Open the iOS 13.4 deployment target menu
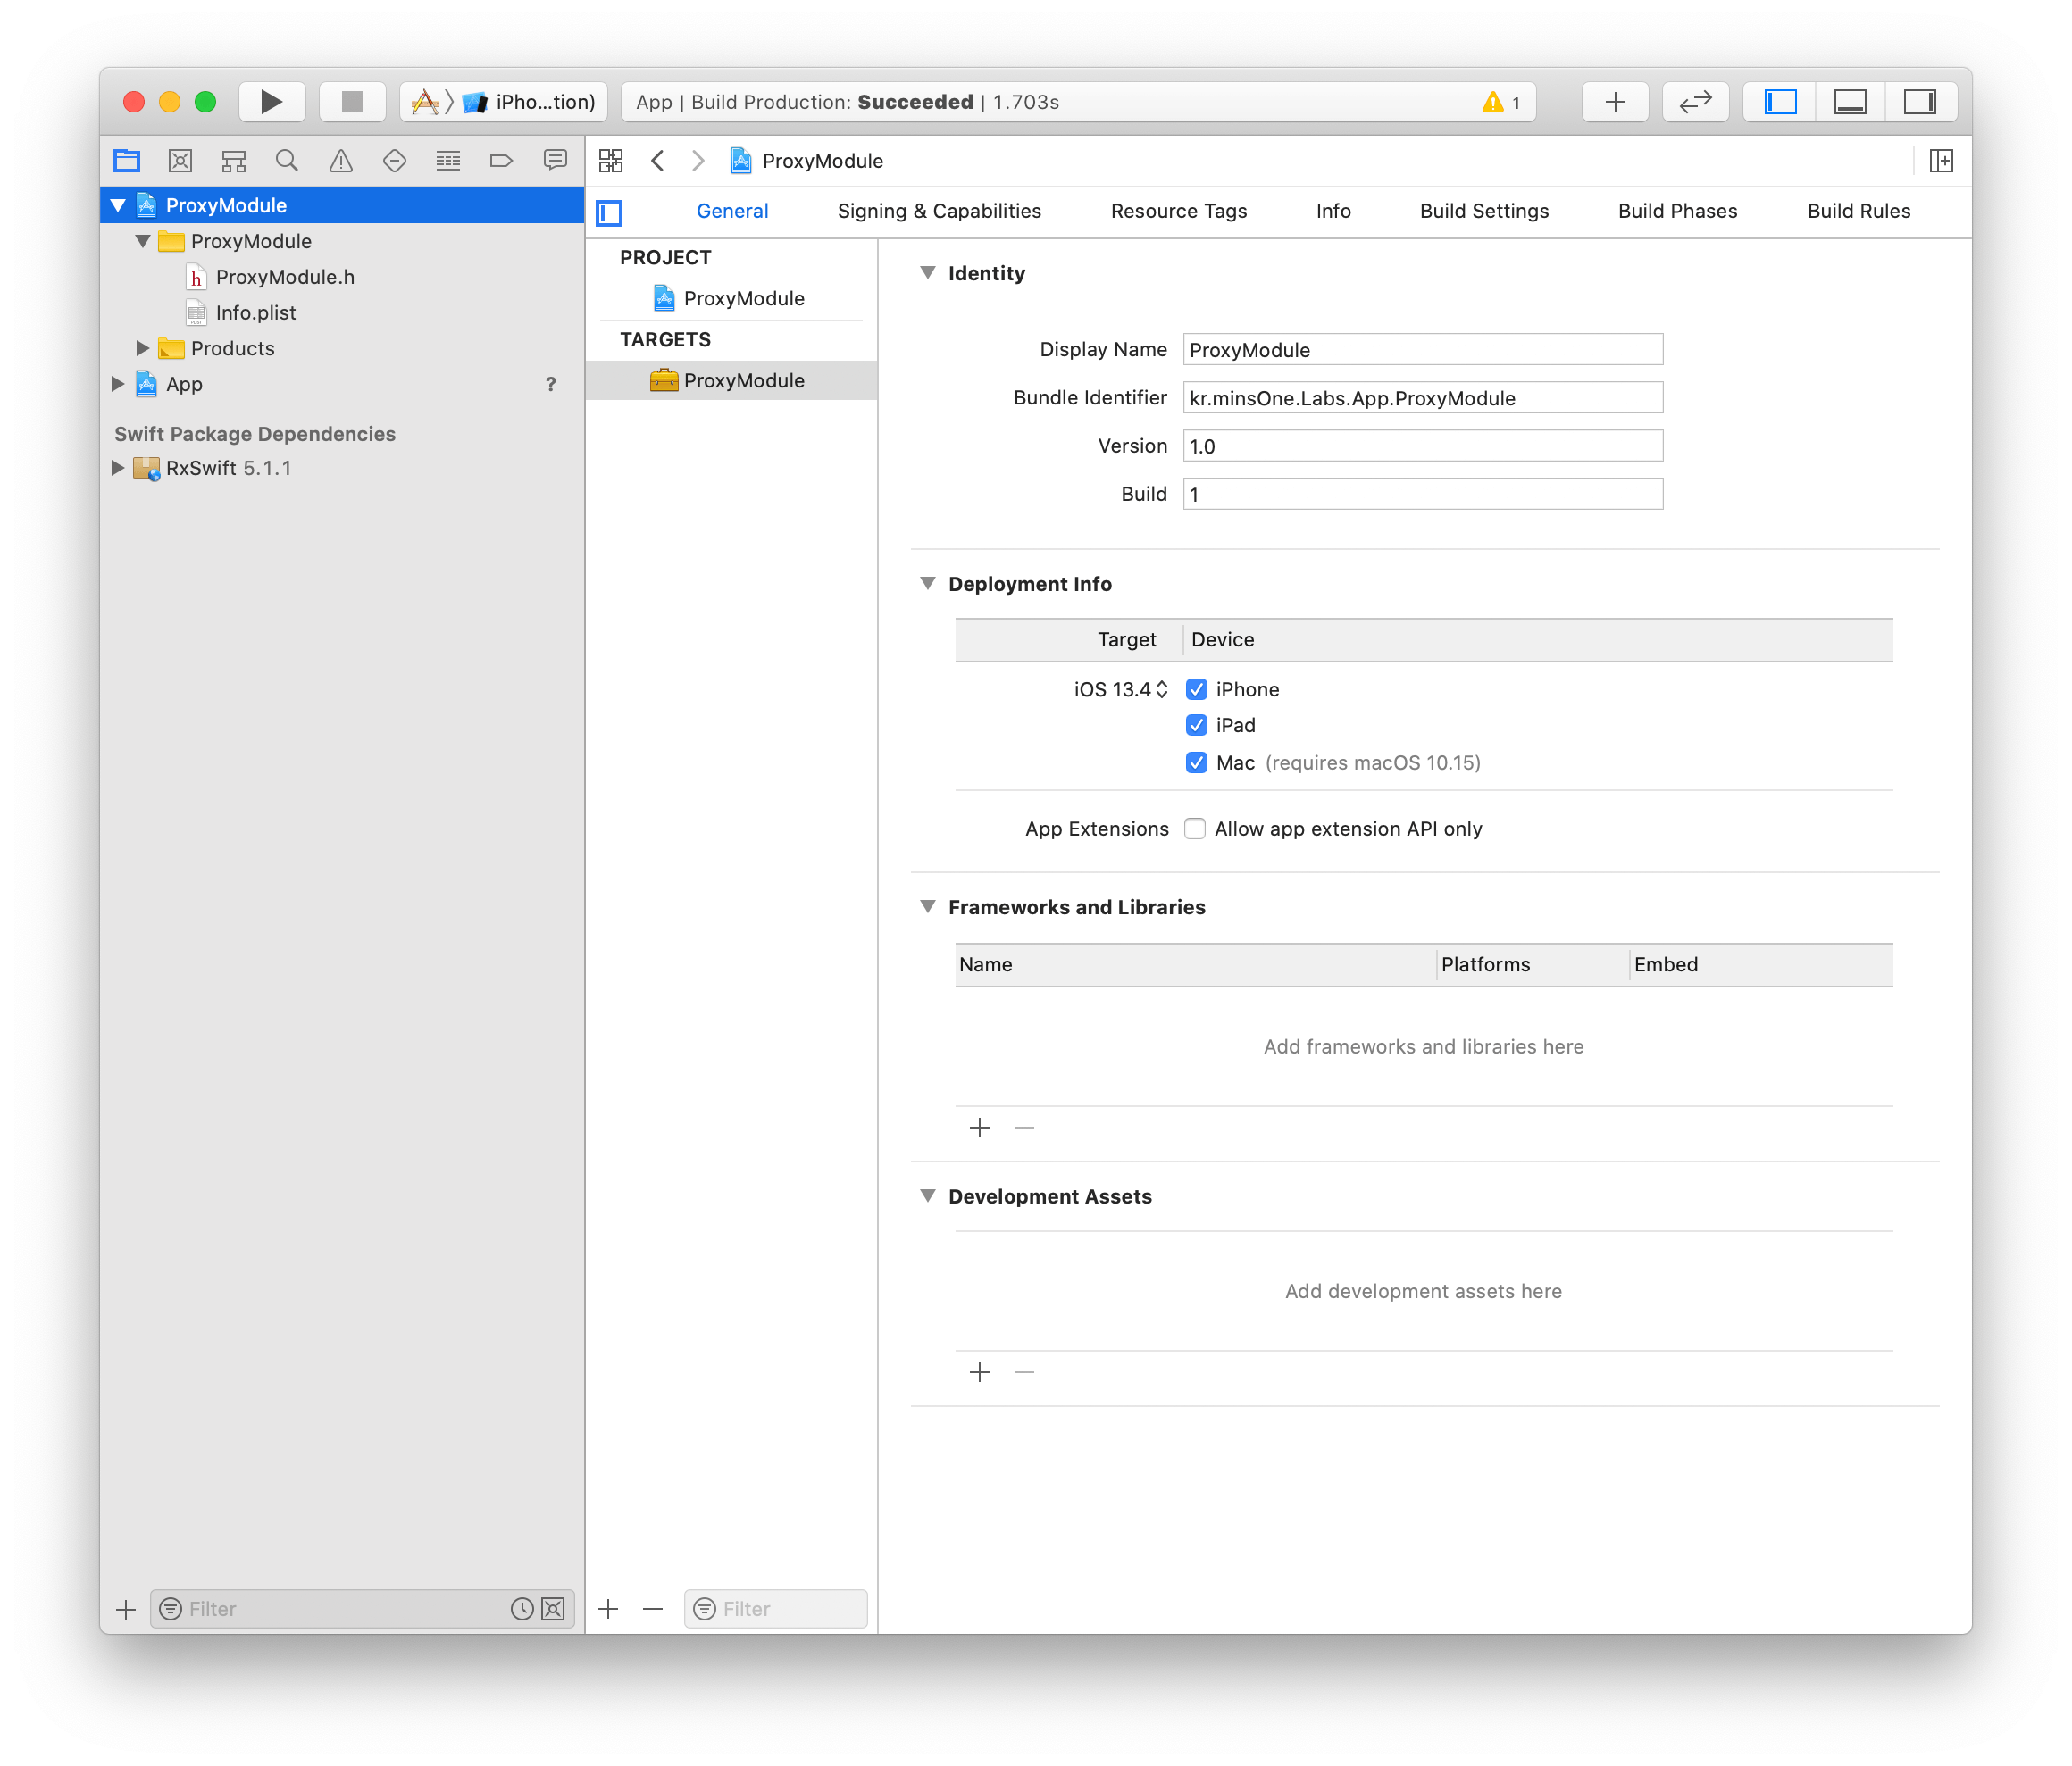 [x=1120, y=689]
